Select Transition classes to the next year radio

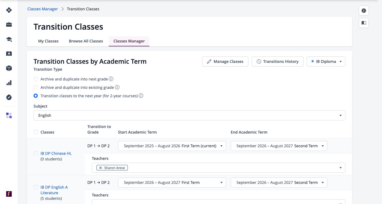36,96
